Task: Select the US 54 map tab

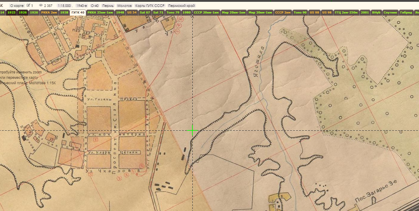Action: (x=132, y=12)
